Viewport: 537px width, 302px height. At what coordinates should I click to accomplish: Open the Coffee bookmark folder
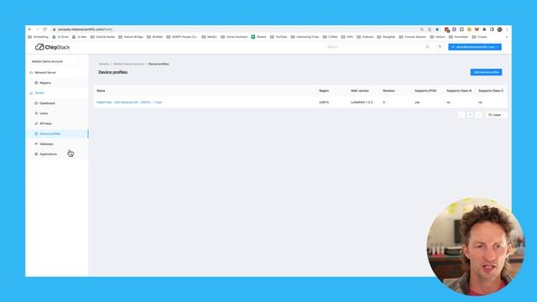[x=330, y=37]
